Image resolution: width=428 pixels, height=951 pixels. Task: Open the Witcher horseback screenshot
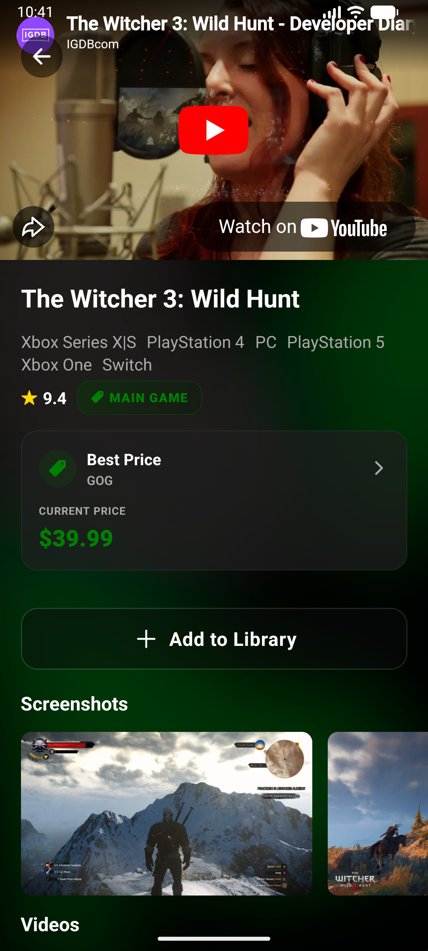coord(378,813)
